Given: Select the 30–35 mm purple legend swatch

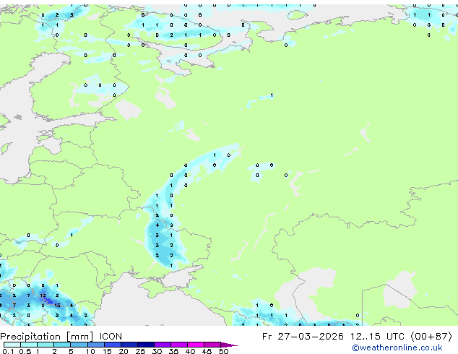Looking at the screenshot, I should [x=162, y=345].
